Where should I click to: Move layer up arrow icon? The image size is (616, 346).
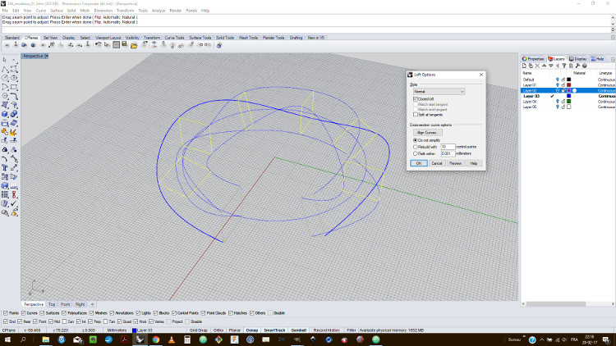tap(544, 66)
